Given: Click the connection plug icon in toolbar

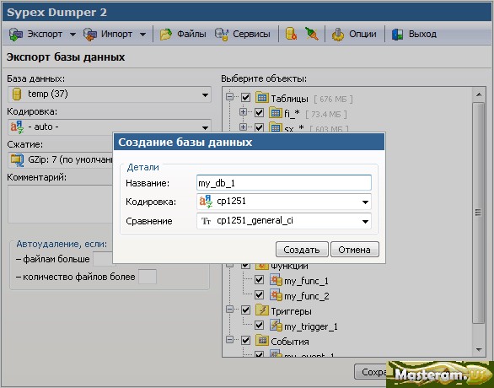Looking at the screenshot, I should click(x=312, y=34).
